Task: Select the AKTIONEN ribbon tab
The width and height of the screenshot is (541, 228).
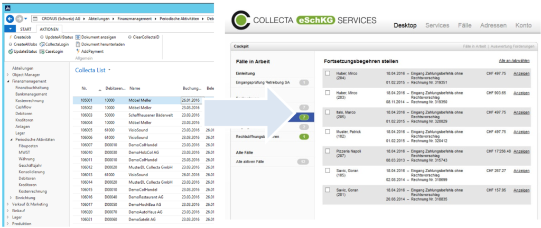Action: coord(49,30)
